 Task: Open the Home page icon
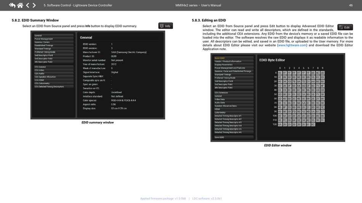pyautogui.click(x=20, y=5)
